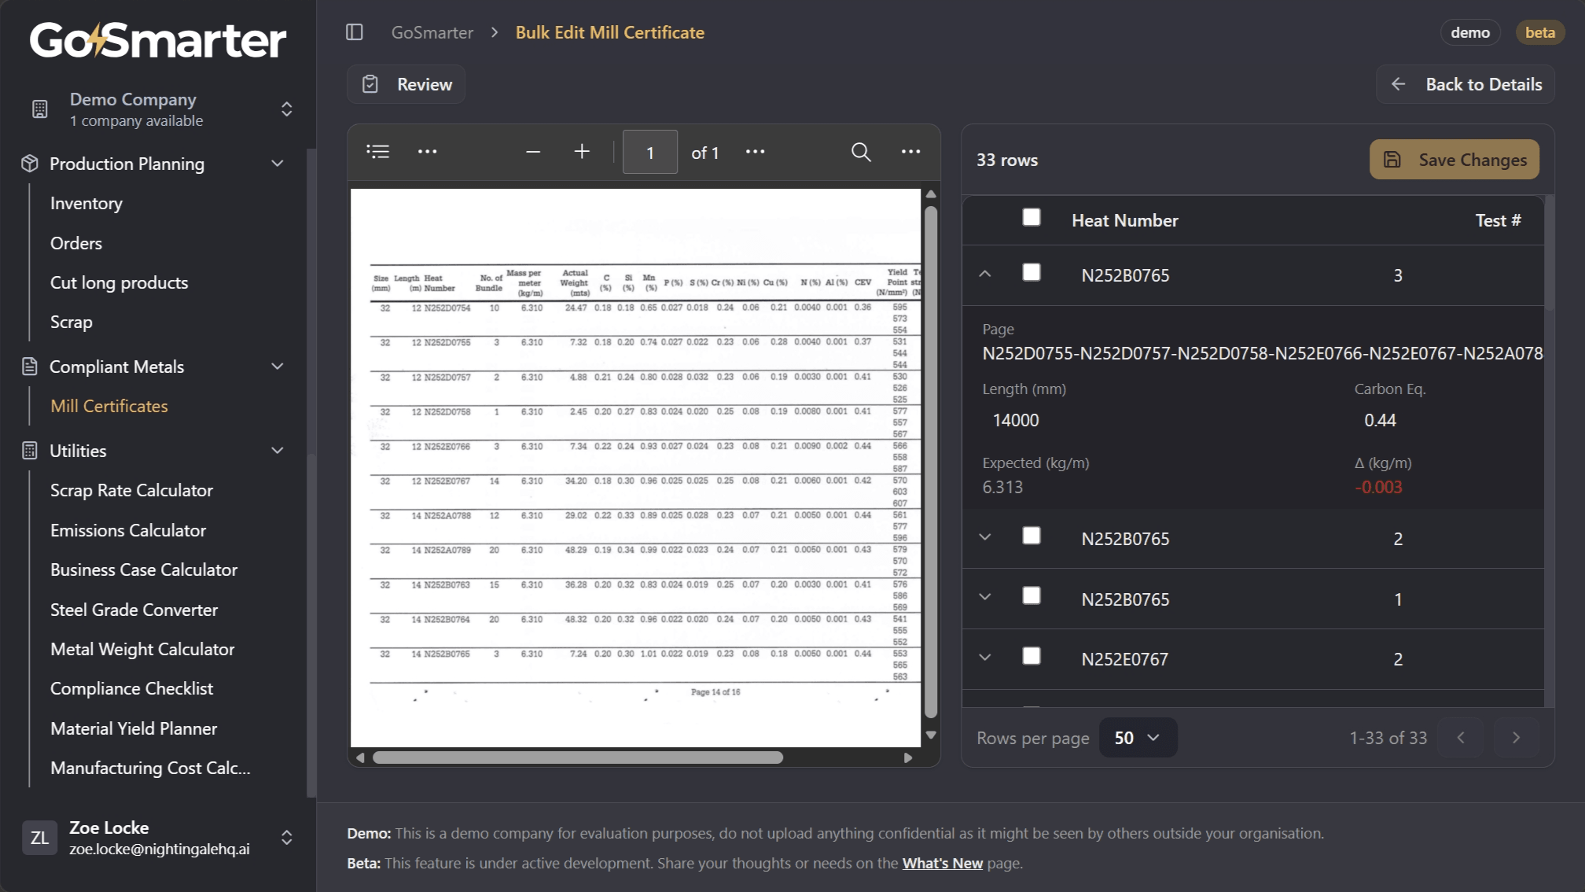Expand the N252B0765 test 1 row
Image resolution: width=1585 pixels, height=892 pixels.
[985, 598]
